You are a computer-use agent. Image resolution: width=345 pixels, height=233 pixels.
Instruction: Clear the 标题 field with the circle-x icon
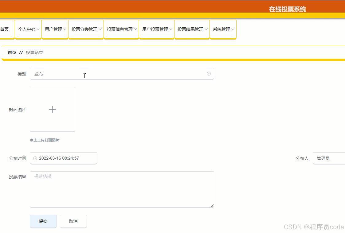coord(209,74)
